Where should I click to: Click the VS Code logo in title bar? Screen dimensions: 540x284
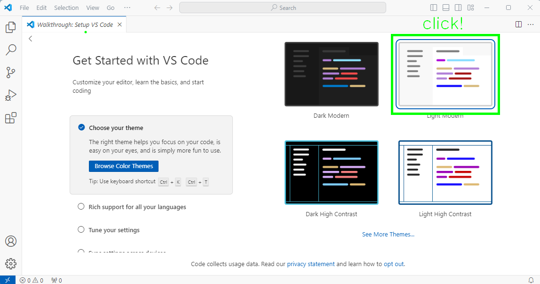coord(8,8)
